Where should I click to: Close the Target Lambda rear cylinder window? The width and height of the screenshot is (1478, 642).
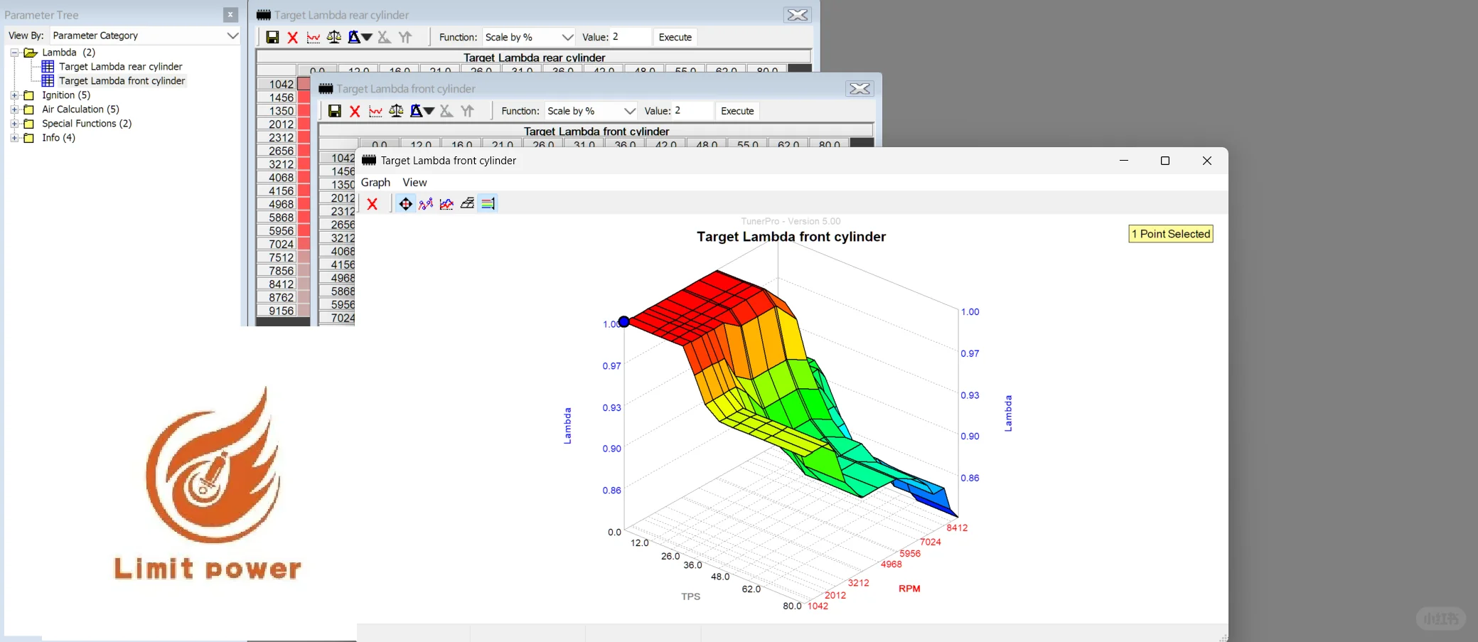[x=798, y=15]
